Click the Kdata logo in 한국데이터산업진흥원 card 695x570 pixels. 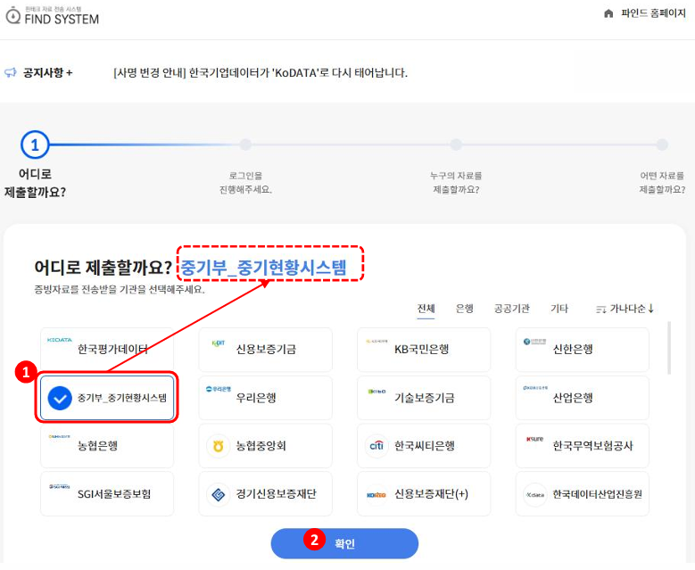click(535, 495)
